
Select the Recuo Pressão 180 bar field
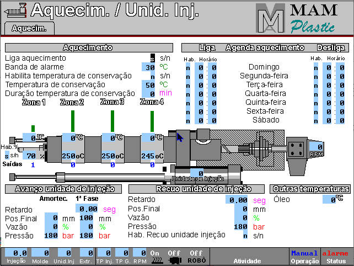click(240, 226)
